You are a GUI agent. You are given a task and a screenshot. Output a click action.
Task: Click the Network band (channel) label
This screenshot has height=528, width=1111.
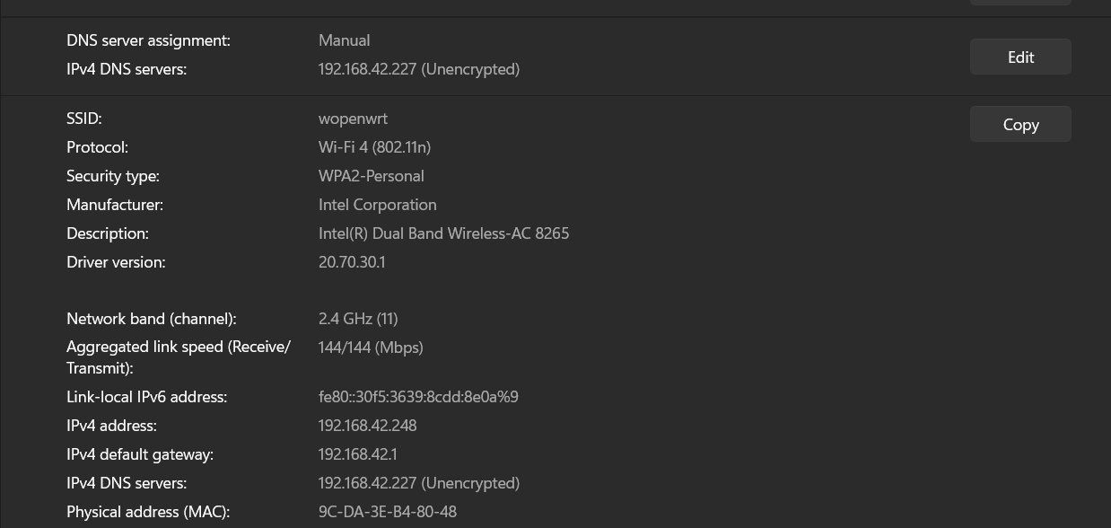[152, 319]
